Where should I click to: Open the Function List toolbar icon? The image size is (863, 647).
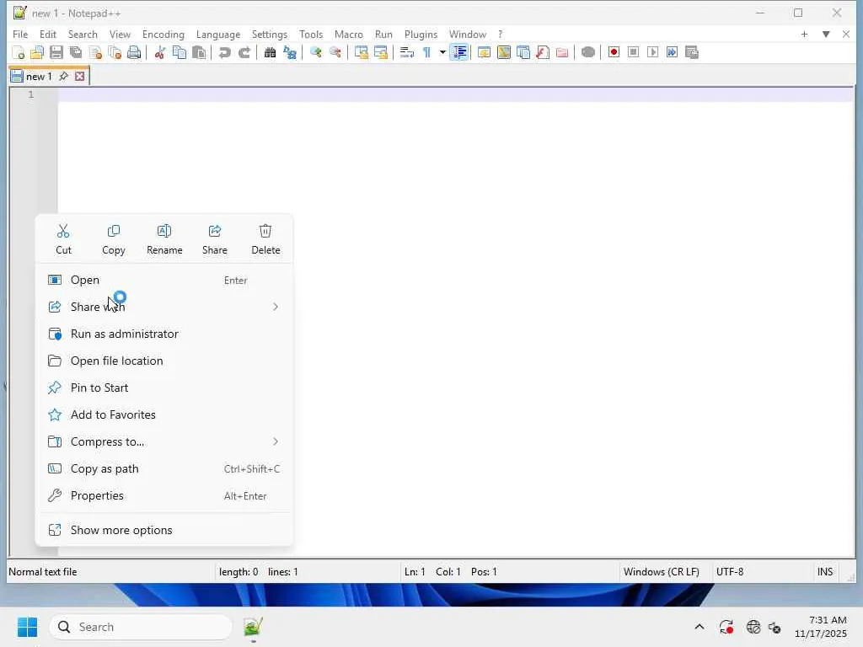[x=543, y=53]
